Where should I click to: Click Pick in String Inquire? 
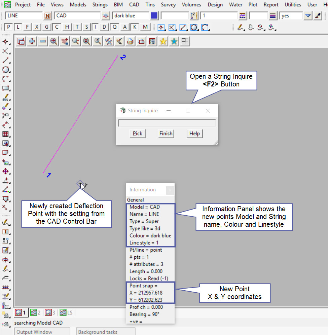coord(137,134)
